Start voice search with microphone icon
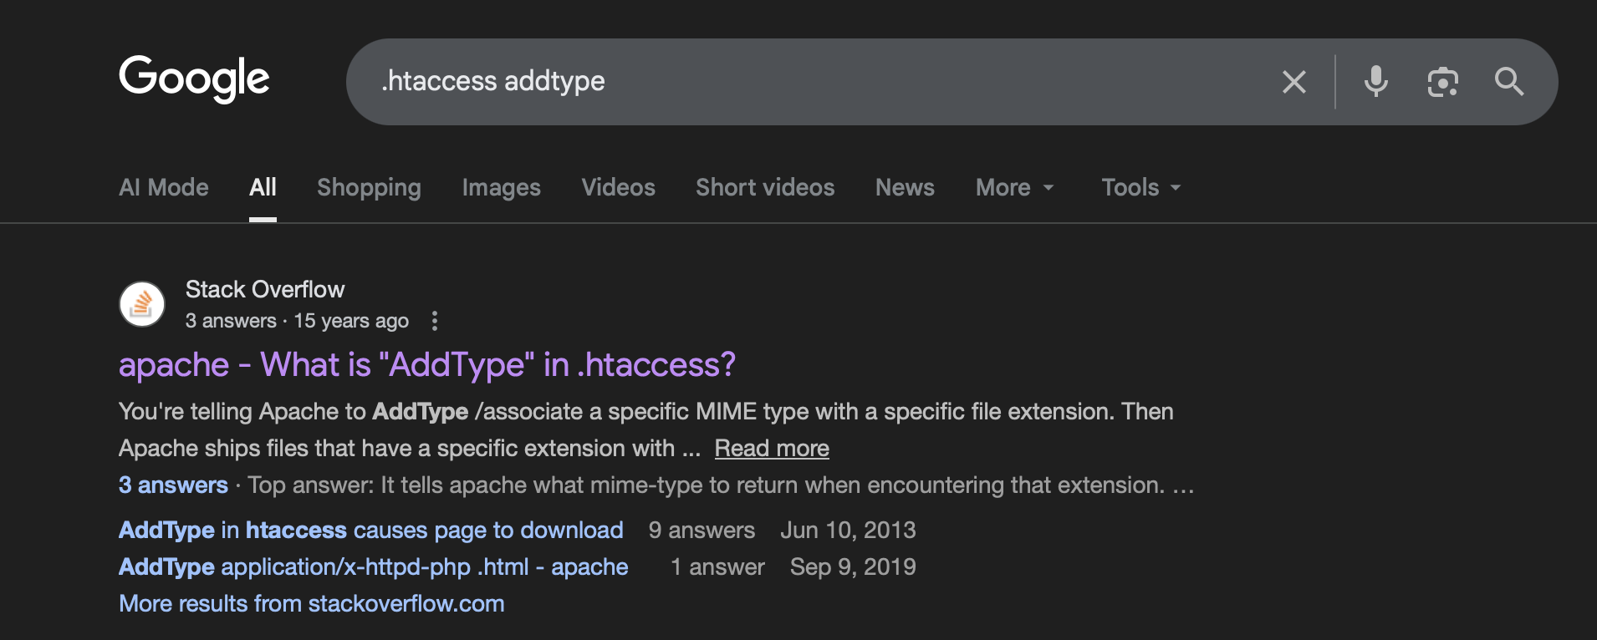Viewport: 1597px width, 640px height. (x=1375, y=82)
